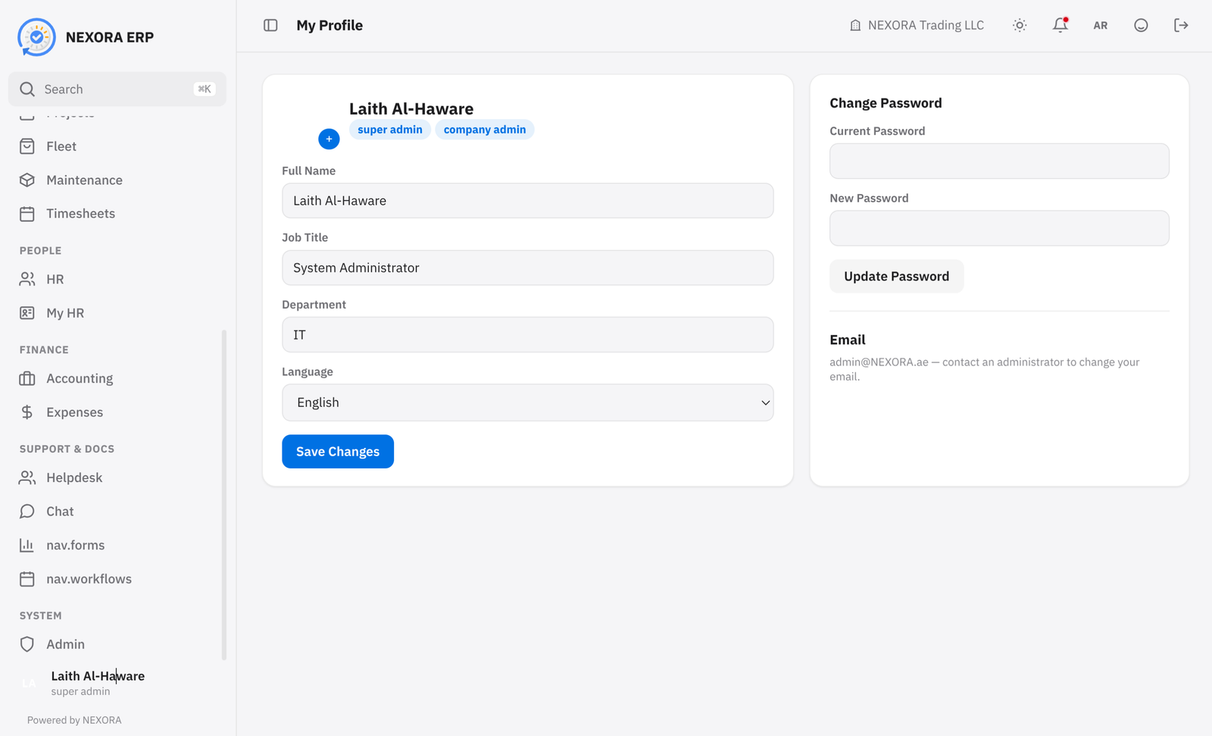
Task: Click the super admin role badge
Action: pyautogui.click(x=390, y=130)
